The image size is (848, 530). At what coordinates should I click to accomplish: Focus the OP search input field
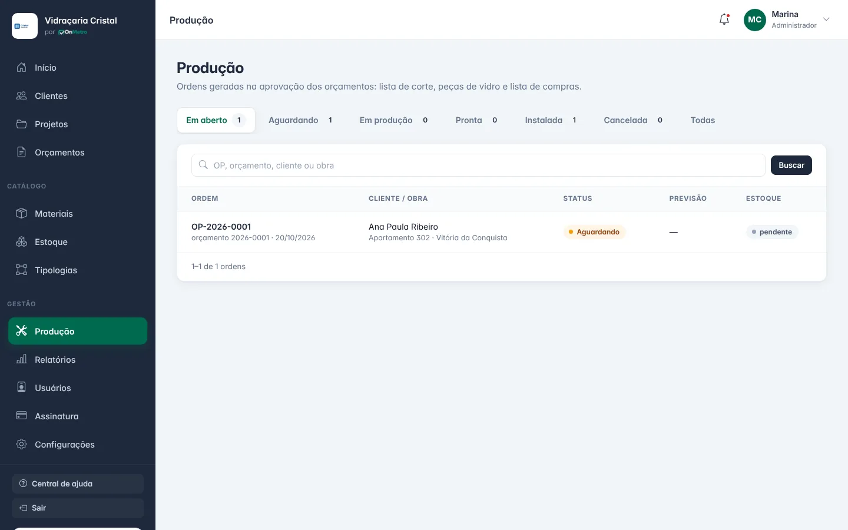point(478,165)
